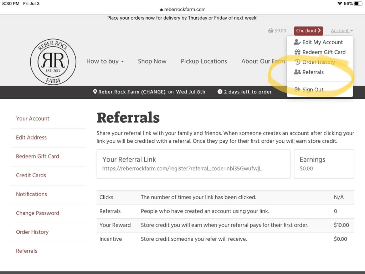365x274 pixels.
Task: Click the sign out arrow icon
Action: coord(297,90)
